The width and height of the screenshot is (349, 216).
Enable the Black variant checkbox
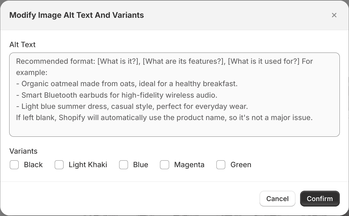(x=14, y=165)
